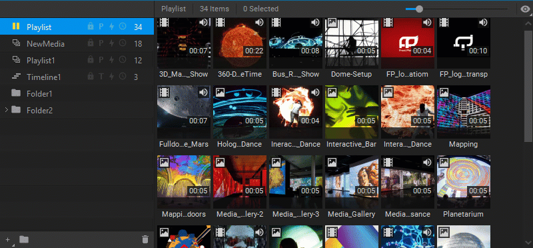Click the T mode icon on Timeline1 row
533x248 pixels.
(x=101, y=77)
